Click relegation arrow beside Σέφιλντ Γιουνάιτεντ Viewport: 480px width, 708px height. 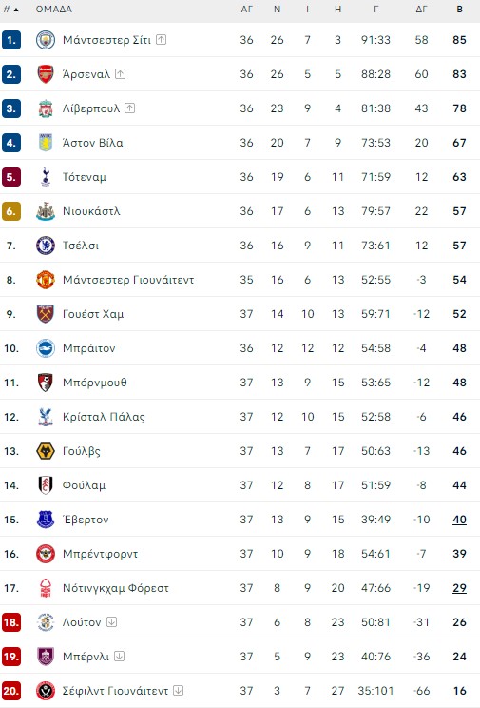pyautogui.click(x=178, y=690)
